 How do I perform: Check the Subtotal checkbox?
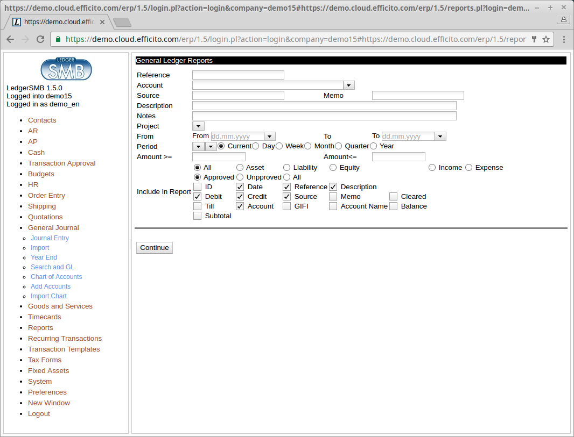(x=198, y=216)
